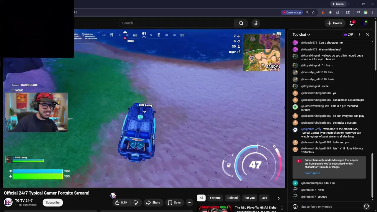Click the message pls make a custom
This screenshot has height=212, width=377.
coord(345,123)
